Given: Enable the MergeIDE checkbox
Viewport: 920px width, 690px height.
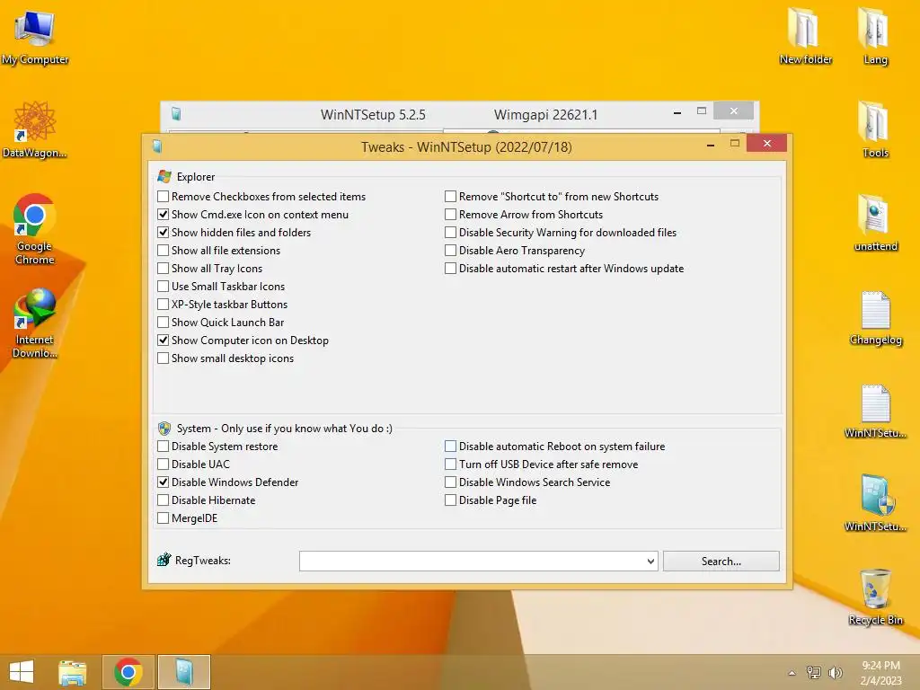Looking at the screenshot, I should click(164, 518).
